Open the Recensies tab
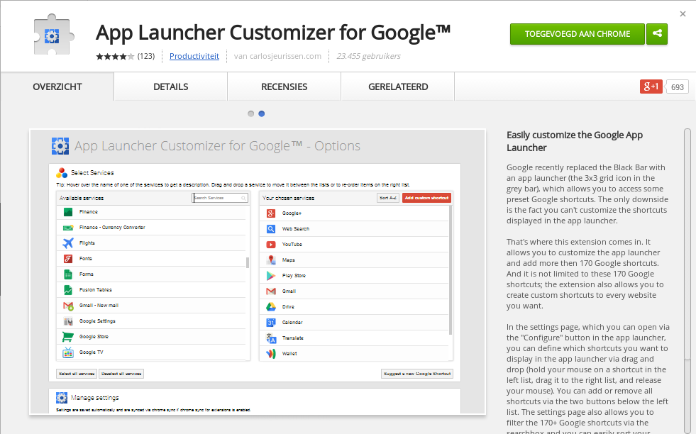 tap(285, 87)
